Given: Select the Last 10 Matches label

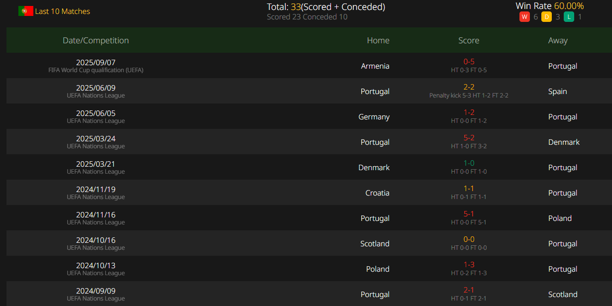Looking at the screenshot, I should (x=63, y=11).
